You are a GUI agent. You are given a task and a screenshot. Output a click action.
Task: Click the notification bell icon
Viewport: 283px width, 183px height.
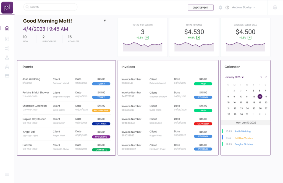220,7
